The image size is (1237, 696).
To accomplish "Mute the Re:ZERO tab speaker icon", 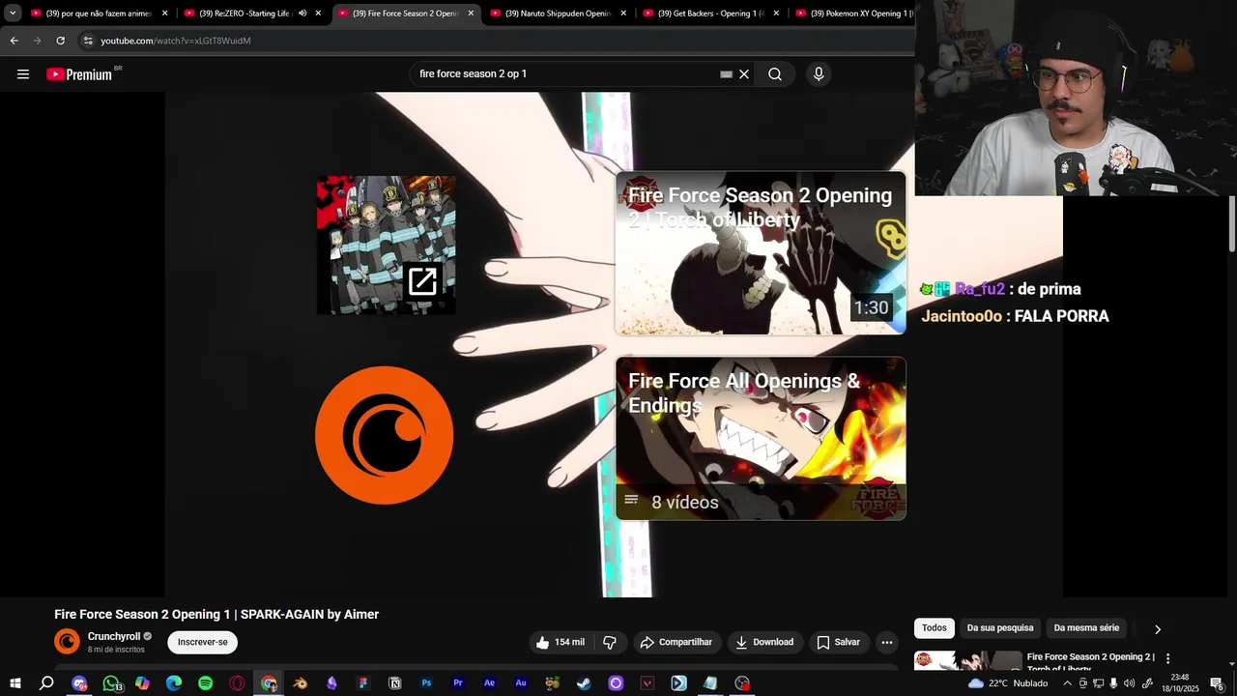I will click(302, 14).
